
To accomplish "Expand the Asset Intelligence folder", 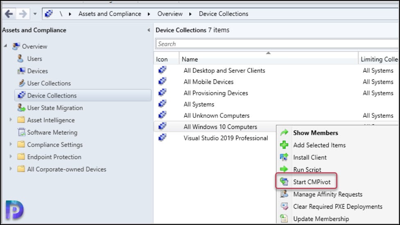I will pos(11,119).
